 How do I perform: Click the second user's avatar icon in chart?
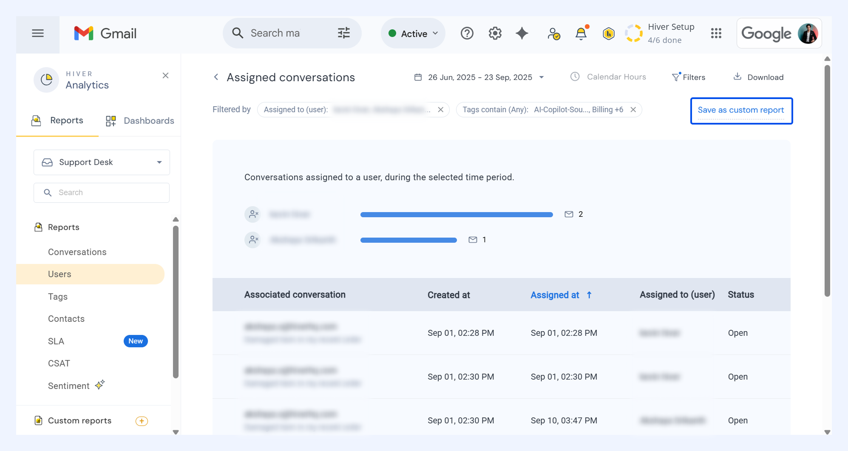pyautogui.click(x=253, y=240)
